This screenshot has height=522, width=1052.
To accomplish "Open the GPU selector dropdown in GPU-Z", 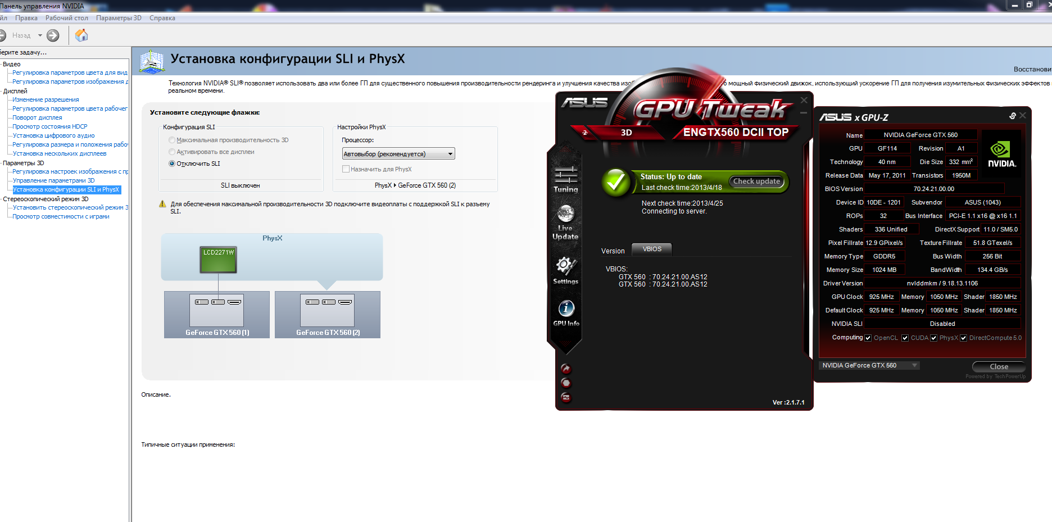I will click(869, 365).
